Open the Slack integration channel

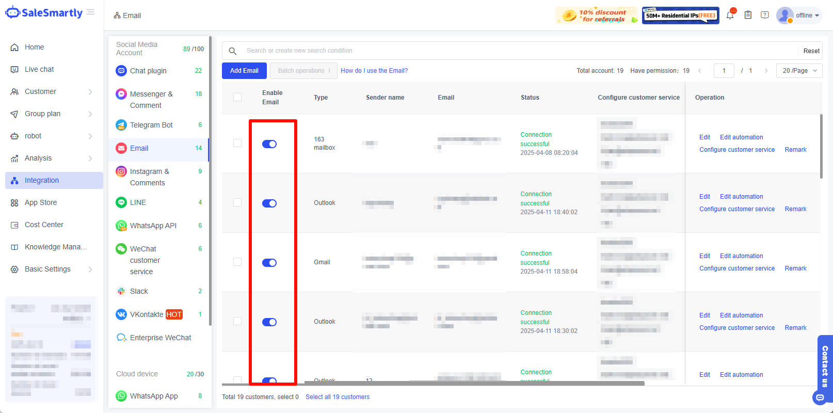click(138, 291)
